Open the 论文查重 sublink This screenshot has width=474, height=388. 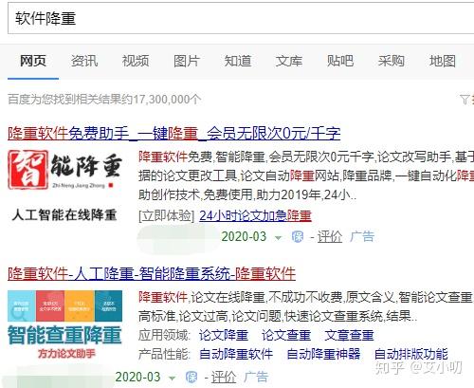pos(286,335)
